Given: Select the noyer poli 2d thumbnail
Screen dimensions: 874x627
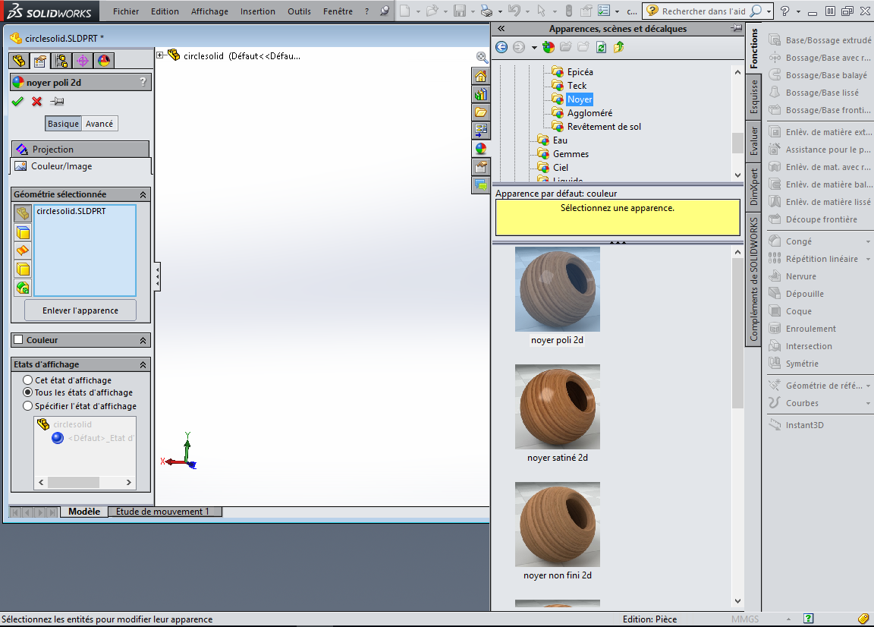Looking at the screenshot, I should [558, 289].
